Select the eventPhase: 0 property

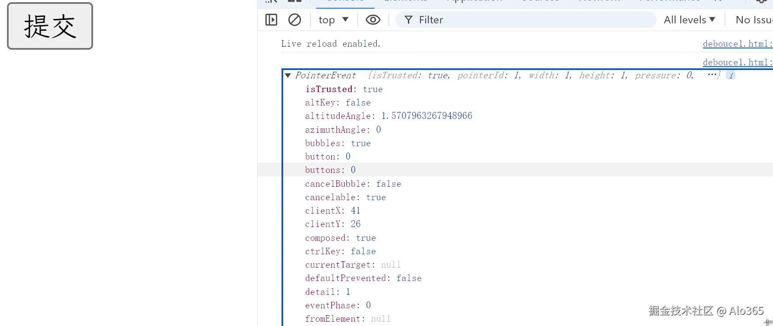pyautogui.click(x=338, y=305)
